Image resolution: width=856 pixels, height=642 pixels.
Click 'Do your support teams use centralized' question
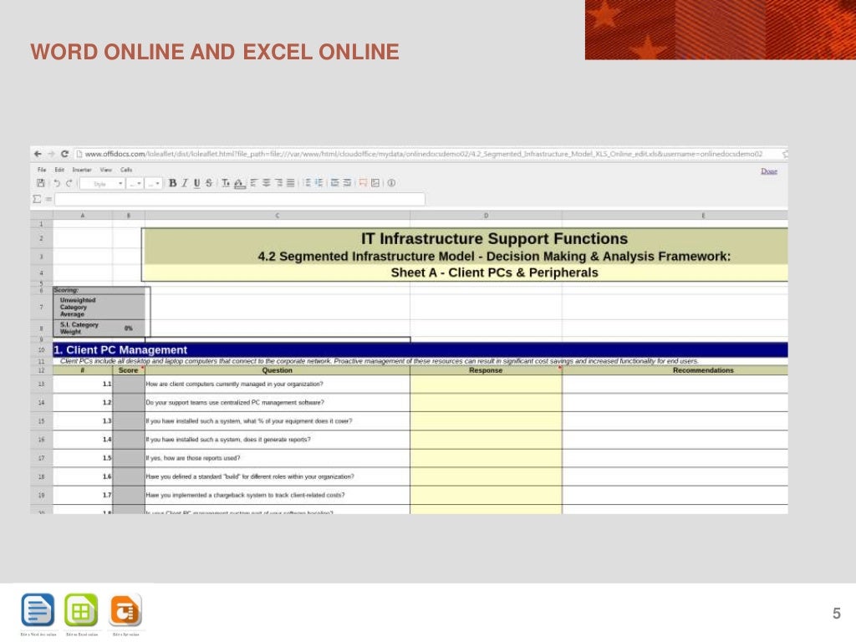[x=235, y=402]
